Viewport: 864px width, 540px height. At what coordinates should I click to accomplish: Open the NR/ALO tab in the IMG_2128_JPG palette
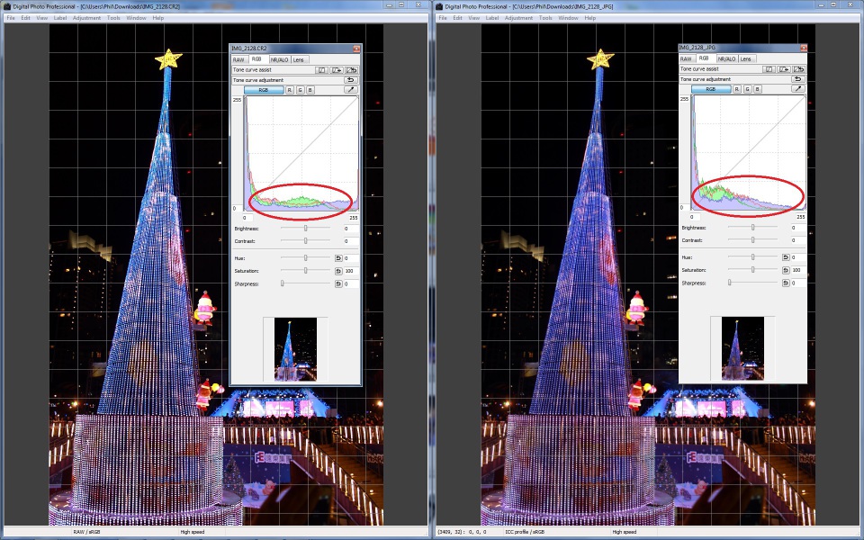726,58
